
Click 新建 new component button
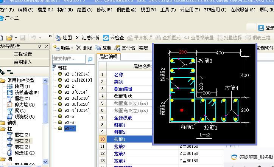point(63,48)
